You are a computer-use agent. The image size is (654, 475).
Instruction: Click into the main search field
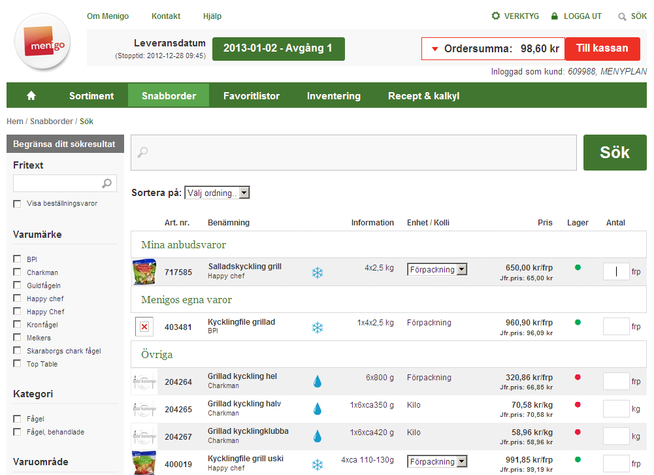point(353,152)
